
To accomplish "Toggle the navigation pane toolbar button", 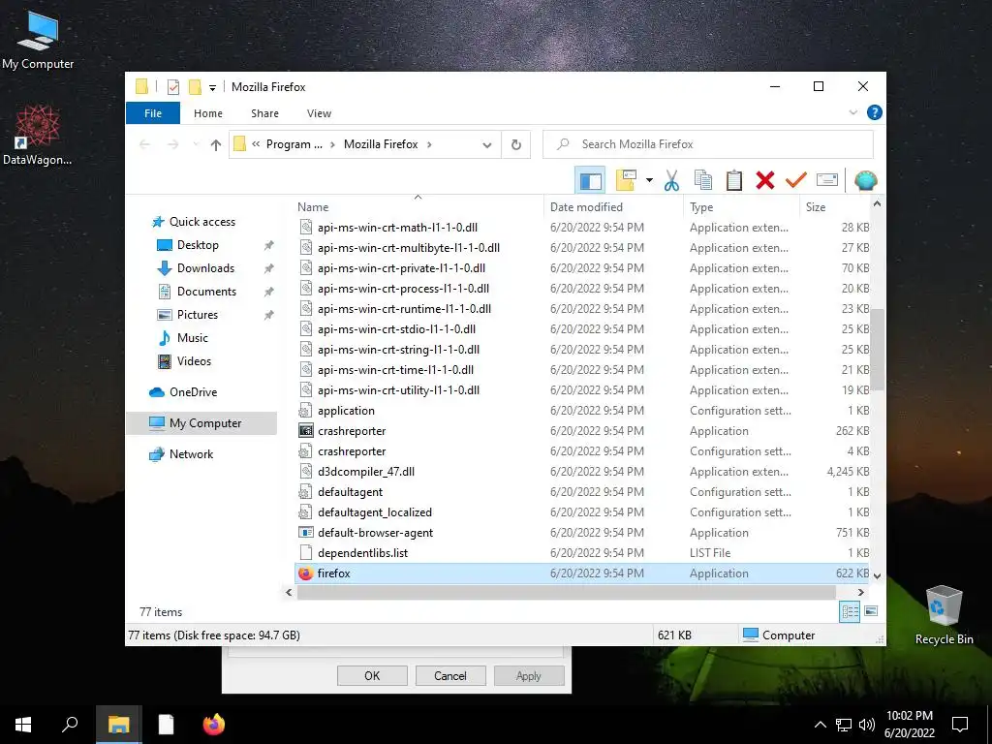I will (x=590, y=180).
